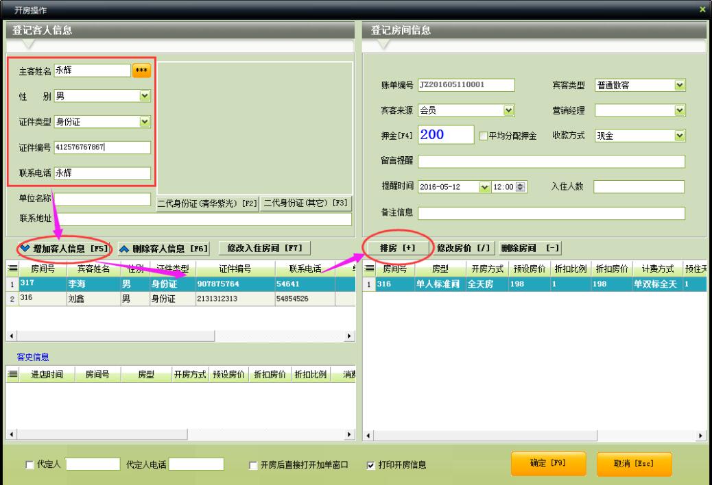Viewport: 712px width, 485px height.
Task: Click the 备注信息 input field
Action: pyautogui.click(x=551, y=214)
